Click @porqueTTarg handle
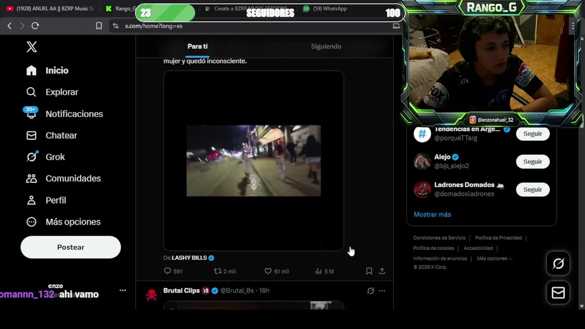Viewport: 585px width, 329px height. (x=456, y=138)
